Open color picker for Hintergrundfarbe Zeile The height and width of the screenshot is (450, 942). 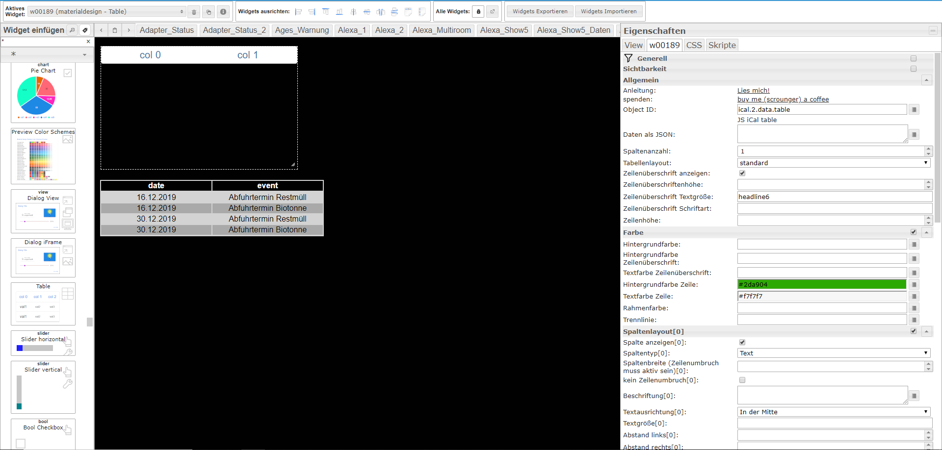(914, 284)
